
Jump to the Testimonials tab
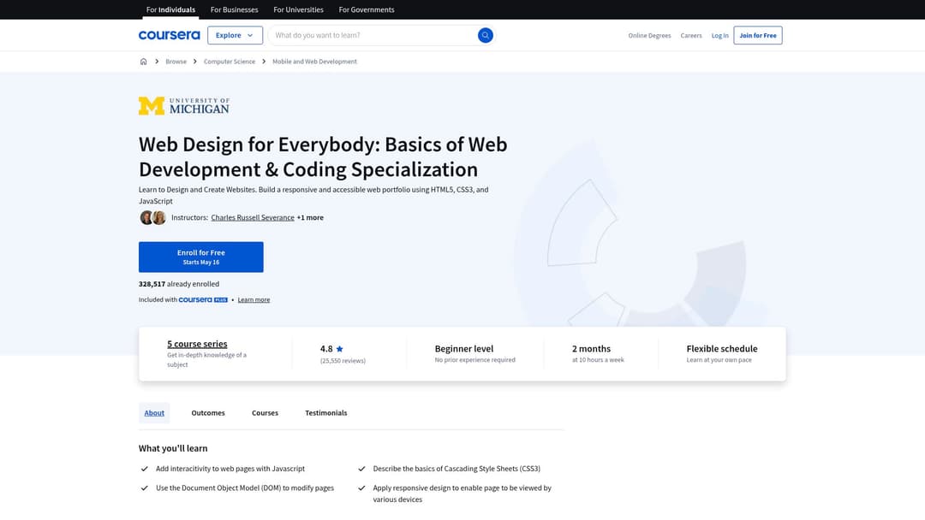point(326,413)
